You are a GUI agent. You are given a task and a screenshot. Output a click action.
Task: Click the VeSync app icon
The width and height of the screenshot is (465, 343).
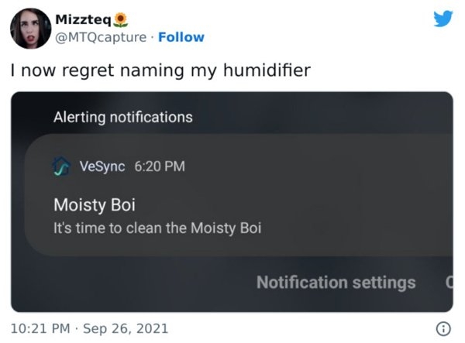click(62, 166)
